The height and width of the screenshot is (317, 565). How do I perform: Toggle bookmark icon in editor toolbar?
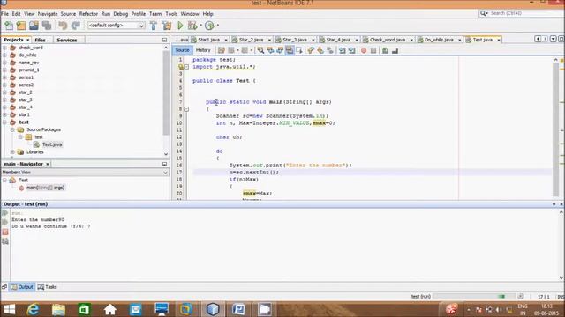330,51
